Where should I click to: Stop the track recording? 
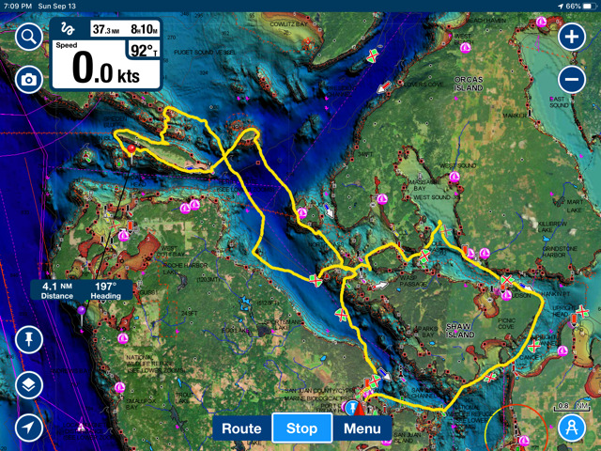(x=301, y=428)
